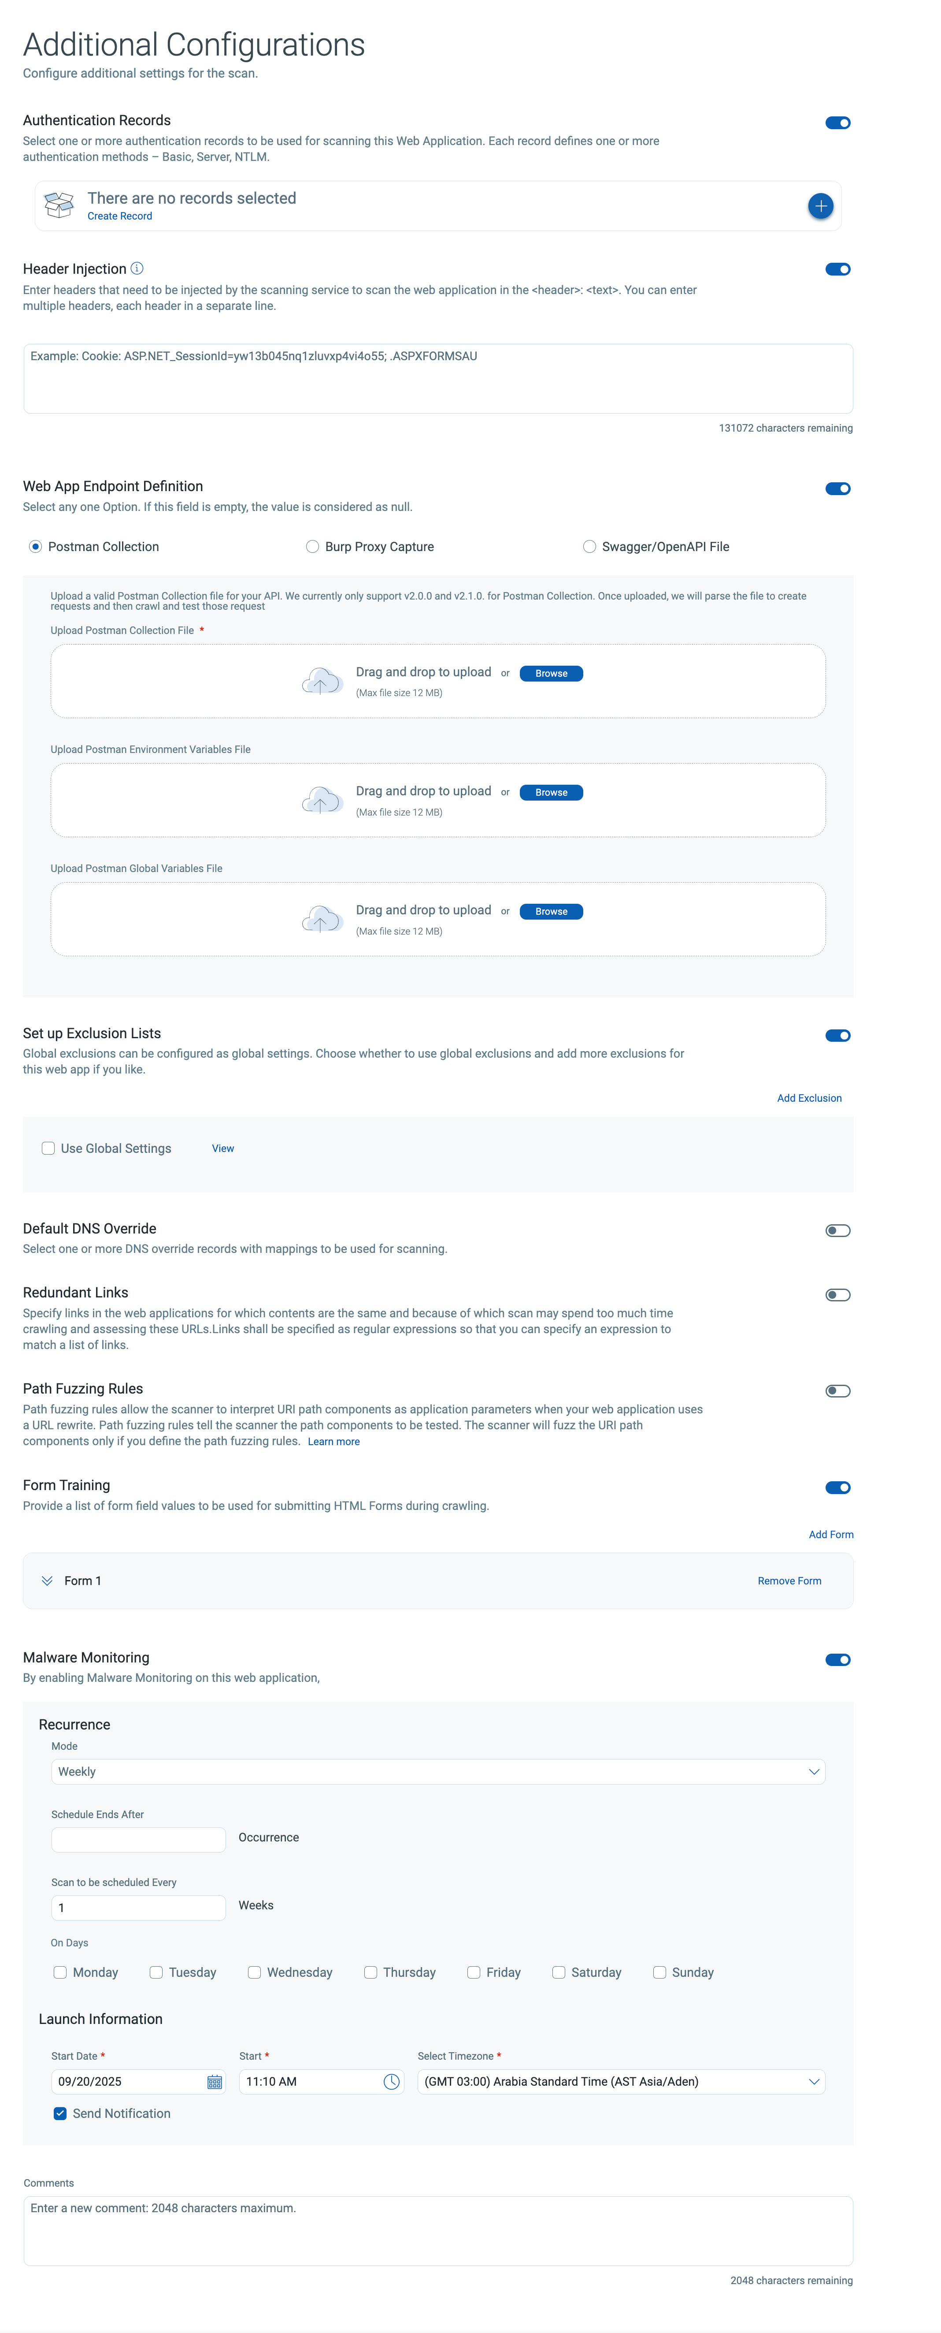Open the Recurrence Mode dropdown showing Weekly
Image resolution: width=941 pixels, height=2333 pixels.
pyautogui.click(x=438, y=1771)
